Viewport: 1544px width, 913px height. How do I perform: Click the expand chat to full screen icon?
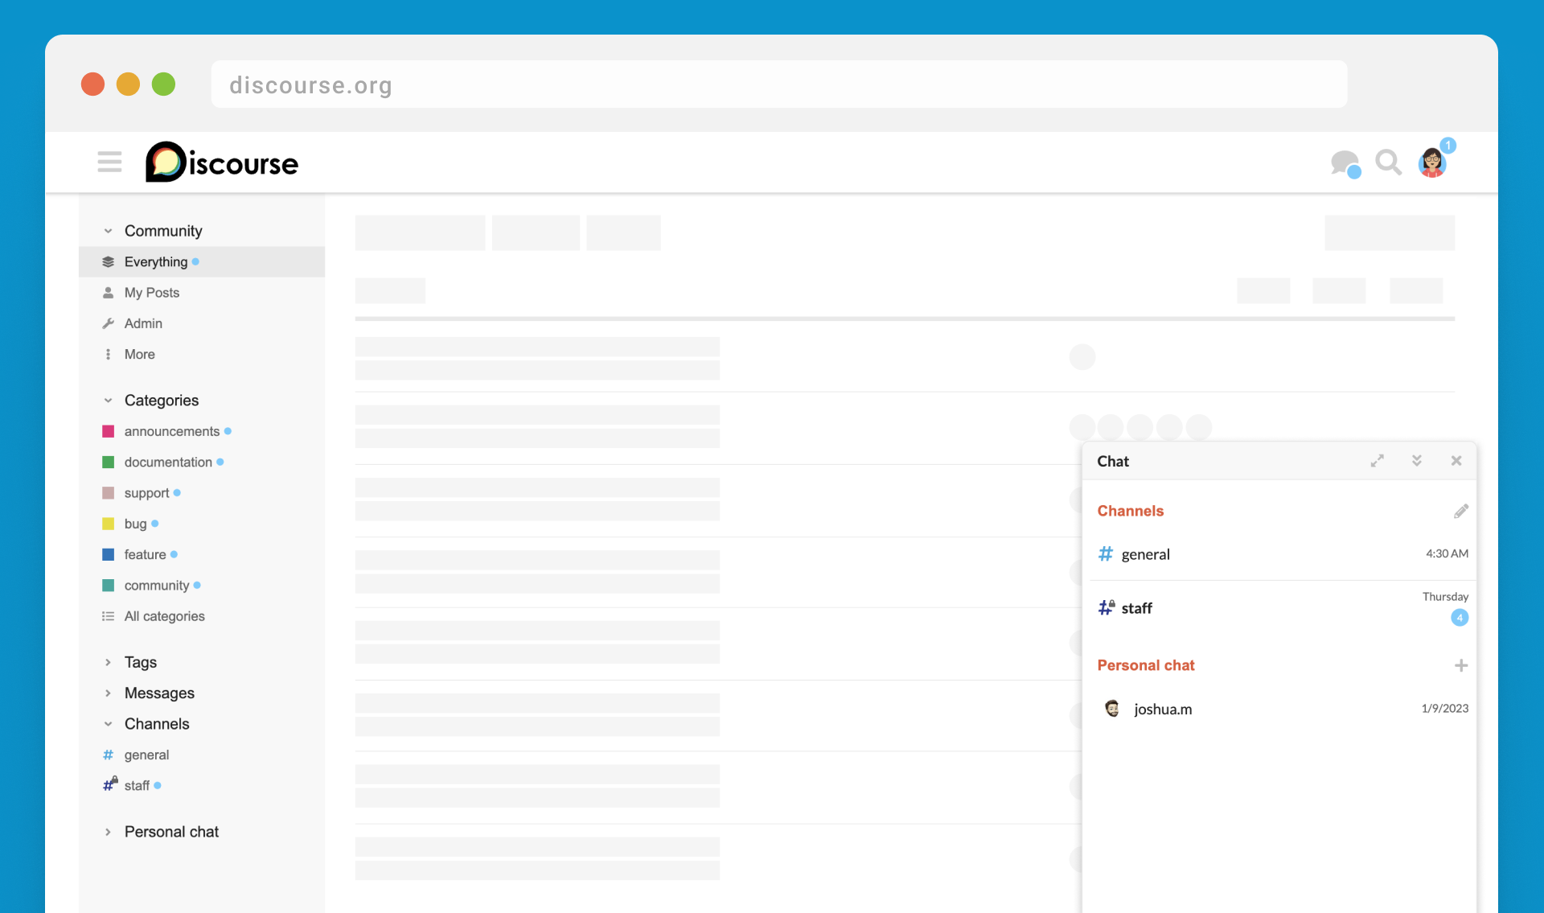[x=1378, y=461]
